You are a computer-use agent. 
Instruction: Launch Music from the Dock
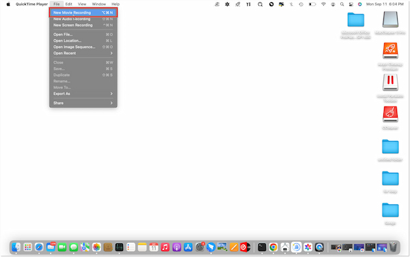165,247
